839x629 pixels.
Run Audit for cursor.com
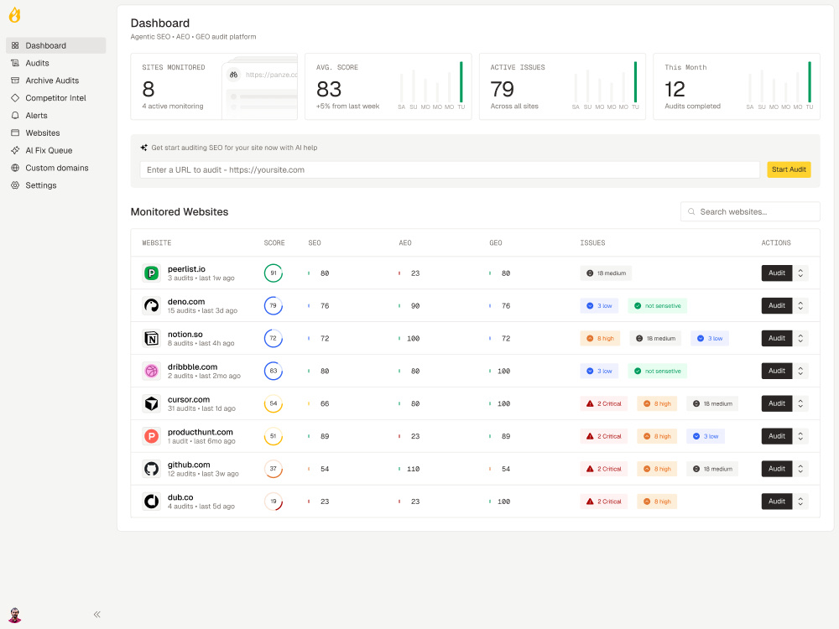[776, 404]
